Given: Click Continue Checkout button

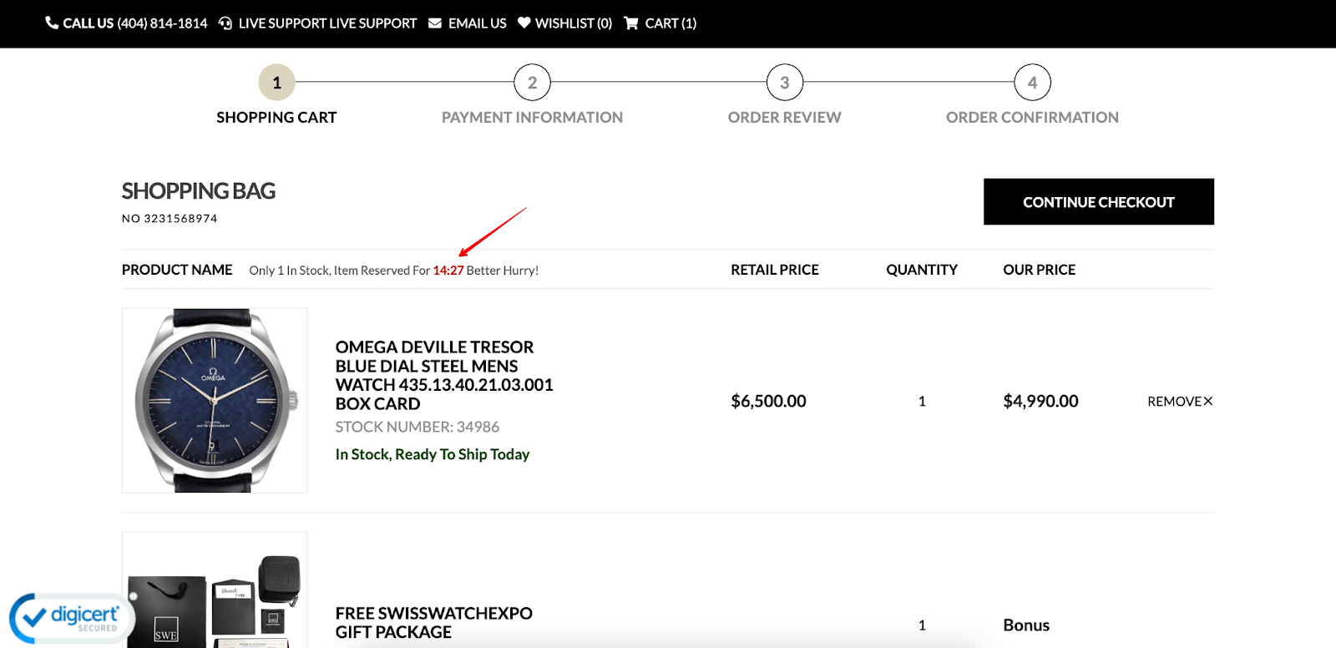Looking at the screenshot, I should pos(1099,201).
